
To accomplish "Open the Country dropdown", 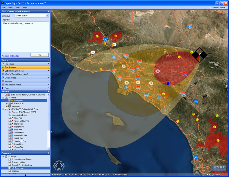I will tap(47, 15).
